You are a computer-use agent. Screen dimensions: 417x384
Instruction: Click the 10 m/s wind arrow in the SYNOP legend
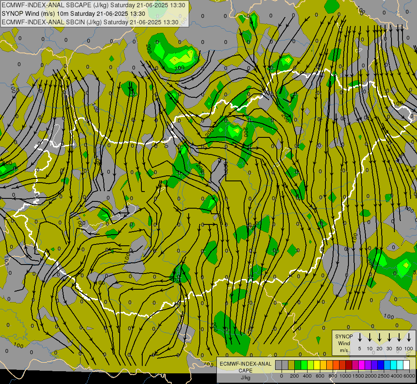pyautogui.click(x=369, y=337)
